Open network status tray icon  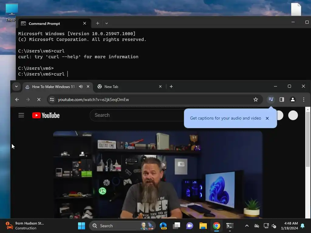tap(266, 226)
